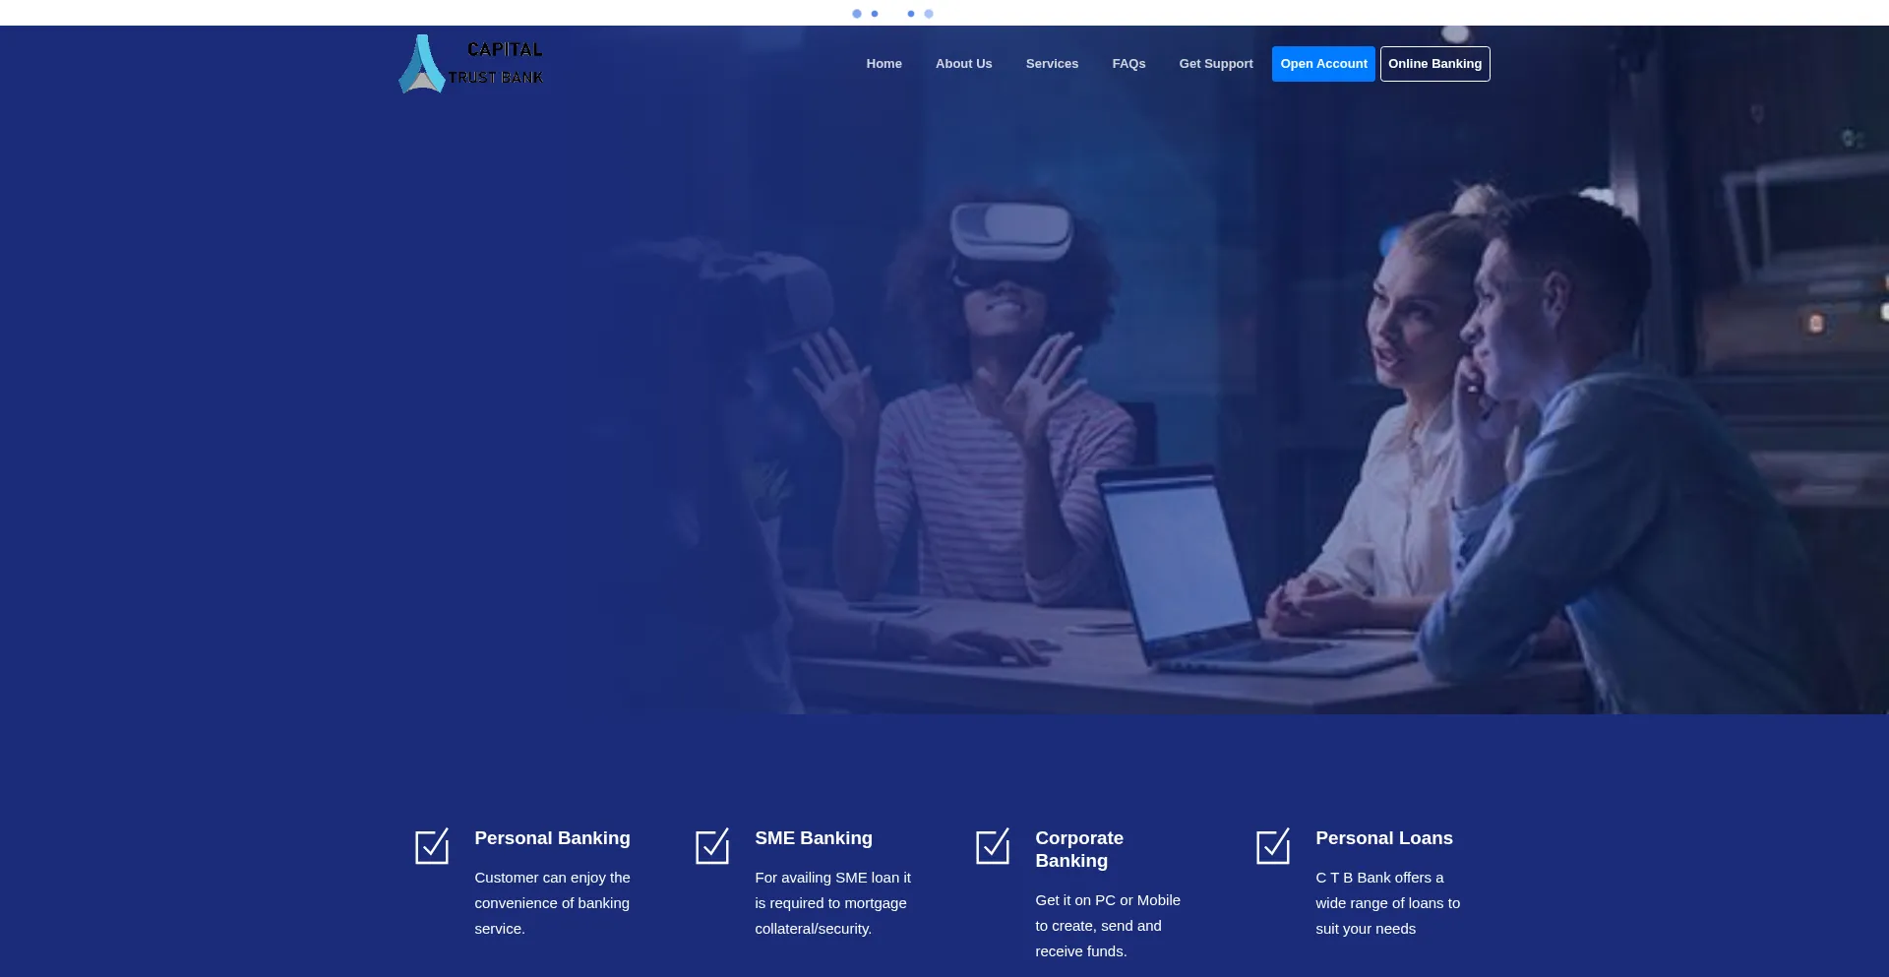
Task: Click the Personal Banking checkmark icon
Action: [432, 846]
